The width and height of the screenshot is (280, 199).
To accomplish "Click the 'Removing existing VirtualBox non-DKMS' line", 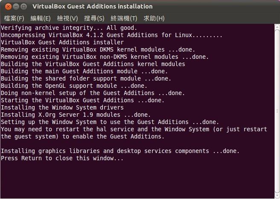I will tap(105, 57).
